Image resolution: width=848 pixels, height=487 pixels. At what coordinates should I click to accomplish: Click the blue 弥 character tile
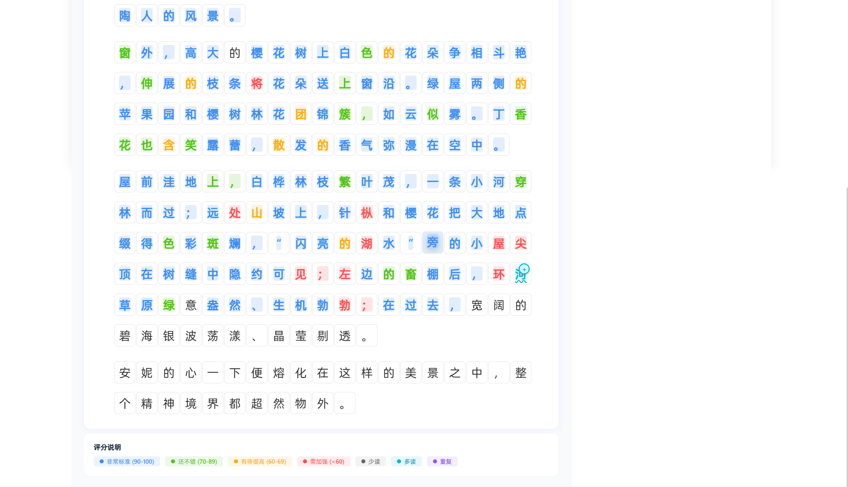click(x=389, y=145)
